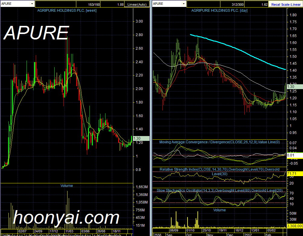The image size is (303, 236).
Task: Open the APURE symbol dropdown in daily chart
Action: pyautogui.click(x=184, y=4)
